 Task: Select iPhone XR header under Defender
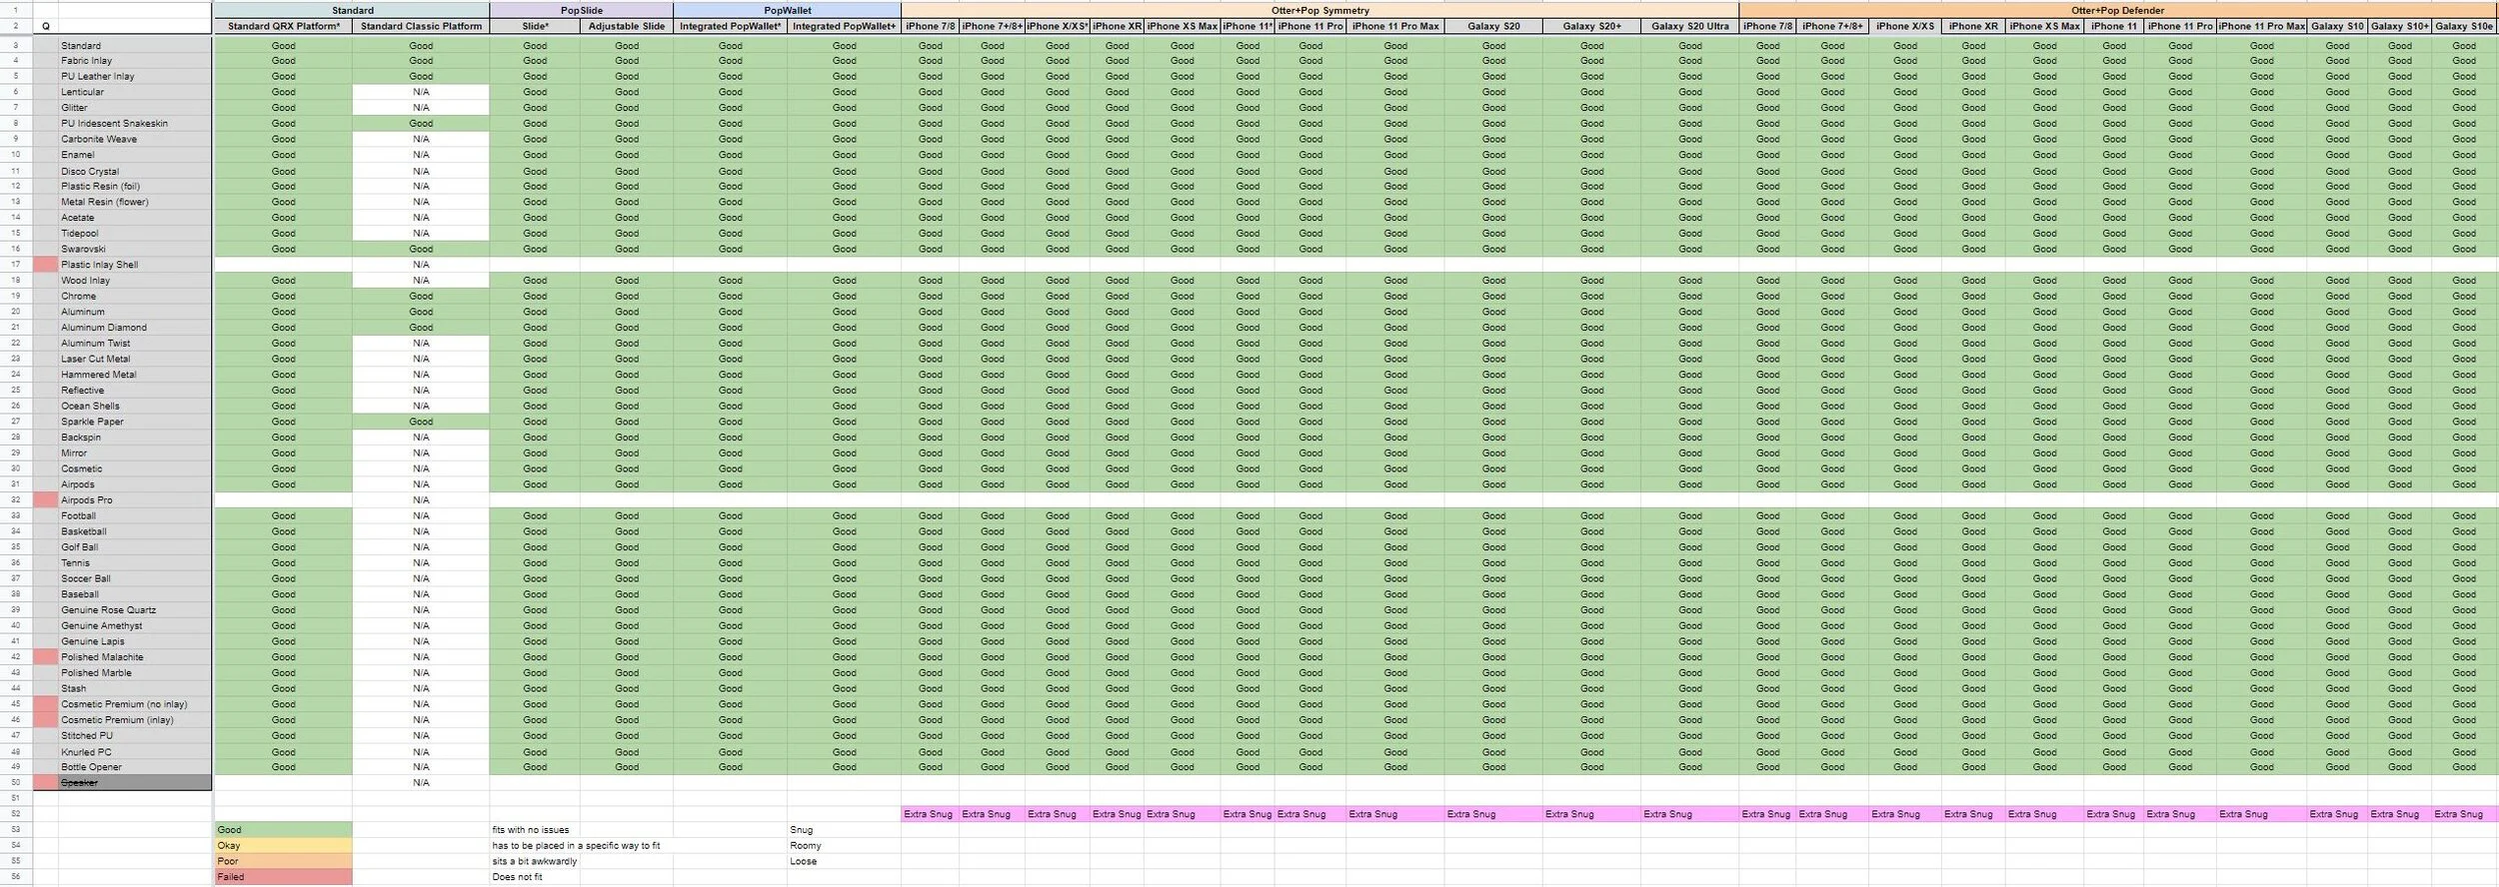click(1973, 26)
